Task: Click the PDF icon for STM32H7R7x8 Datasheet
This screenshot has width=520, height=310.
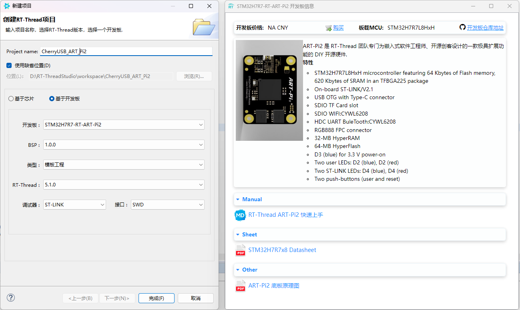Action: coord(240,250)
